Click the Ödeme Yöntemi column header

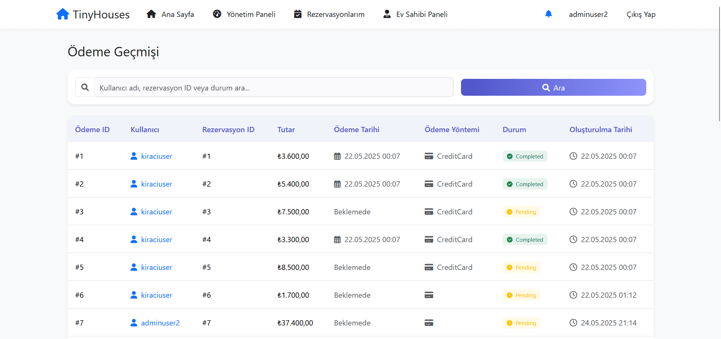click(x=452, y=130)
